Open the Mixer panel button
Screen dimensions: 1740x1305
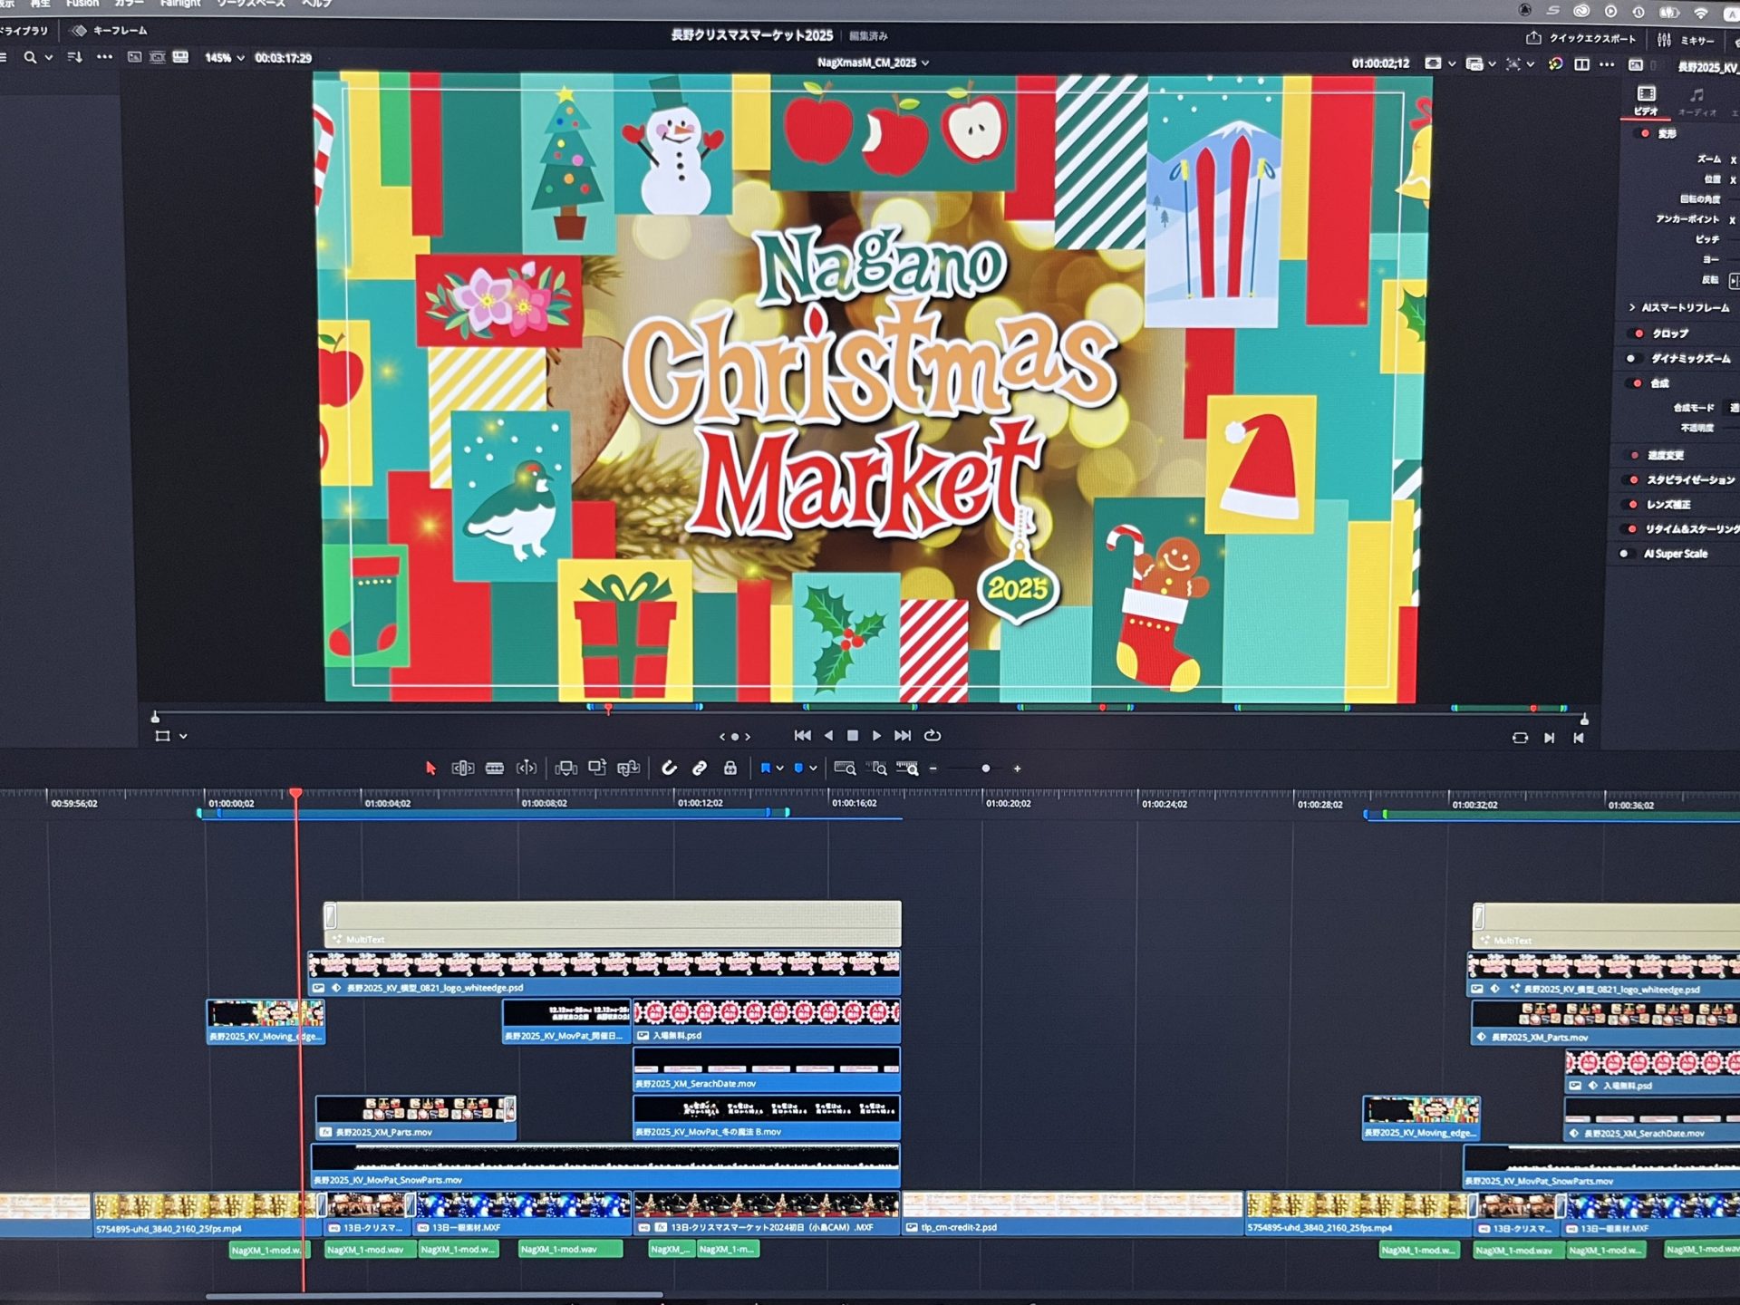pyautogui.click(x=1687, y=40)
